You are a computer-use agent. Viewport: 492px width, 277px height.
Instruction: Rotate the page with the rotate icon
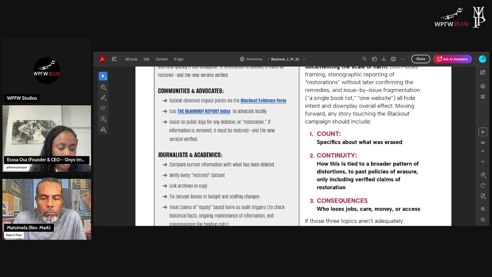point(483,185)
